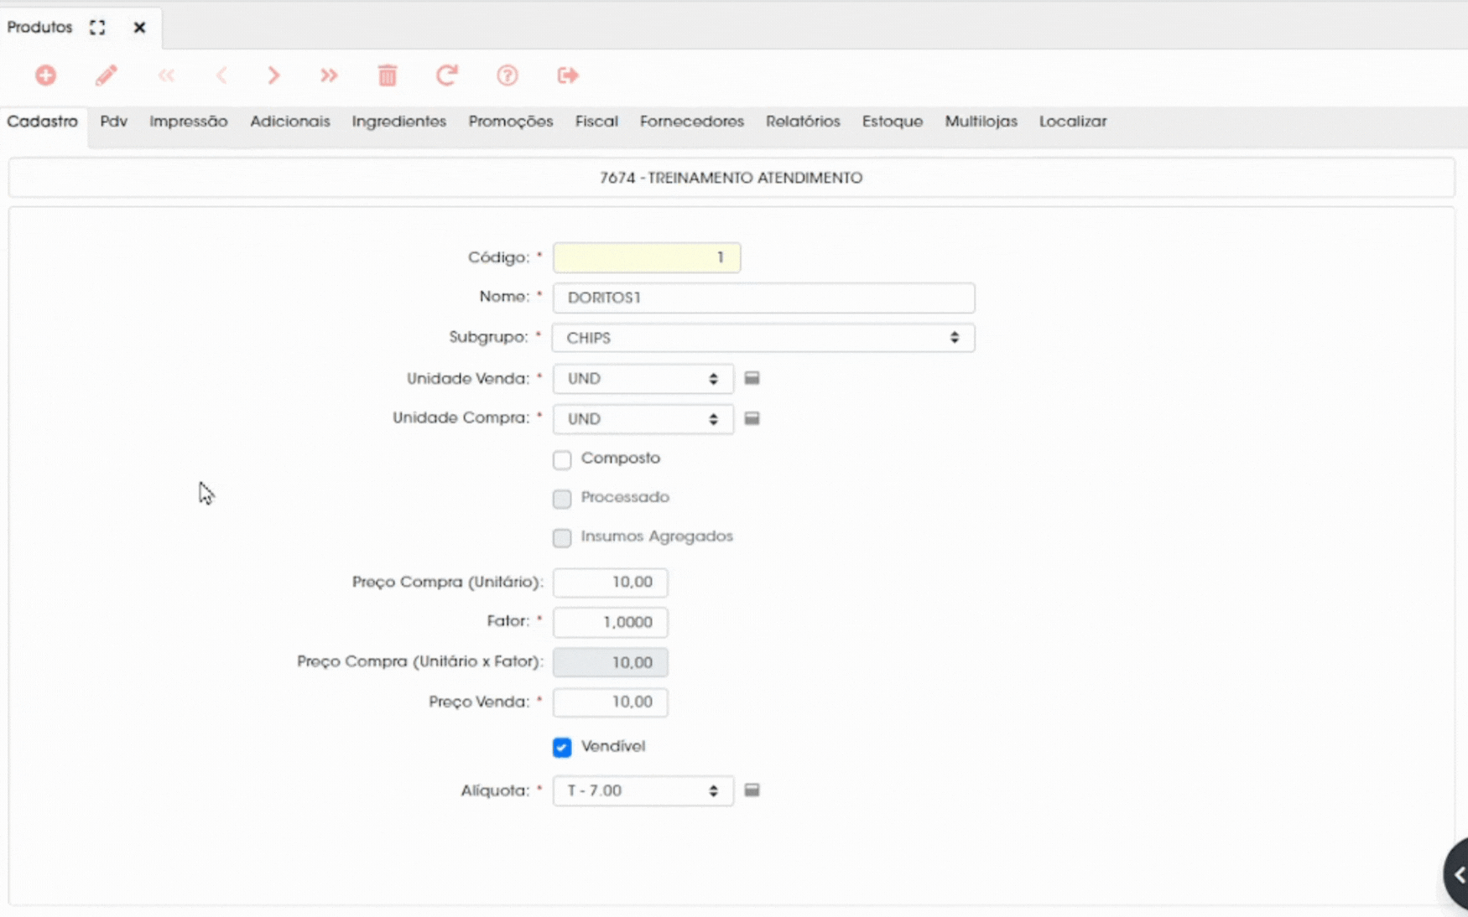Image resolution: width=1468 pixels, height=917 pixels.
Task: Switch to the Estoque tab
Action: click(x=893, y=122)
